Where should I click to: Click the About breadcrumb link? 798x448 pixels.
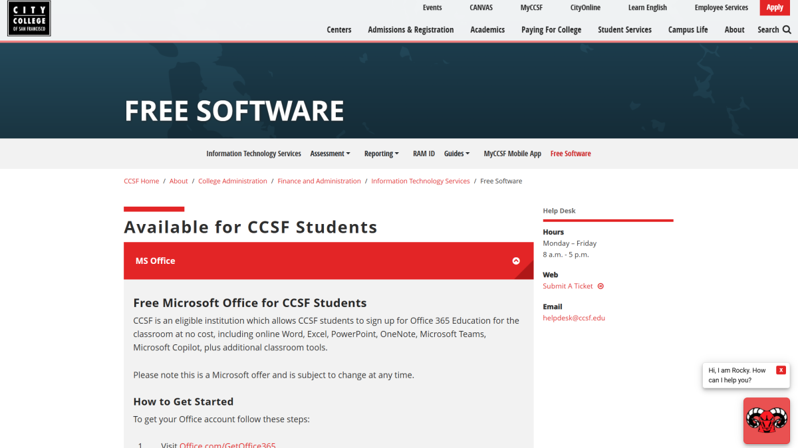(x=179, y=181)
